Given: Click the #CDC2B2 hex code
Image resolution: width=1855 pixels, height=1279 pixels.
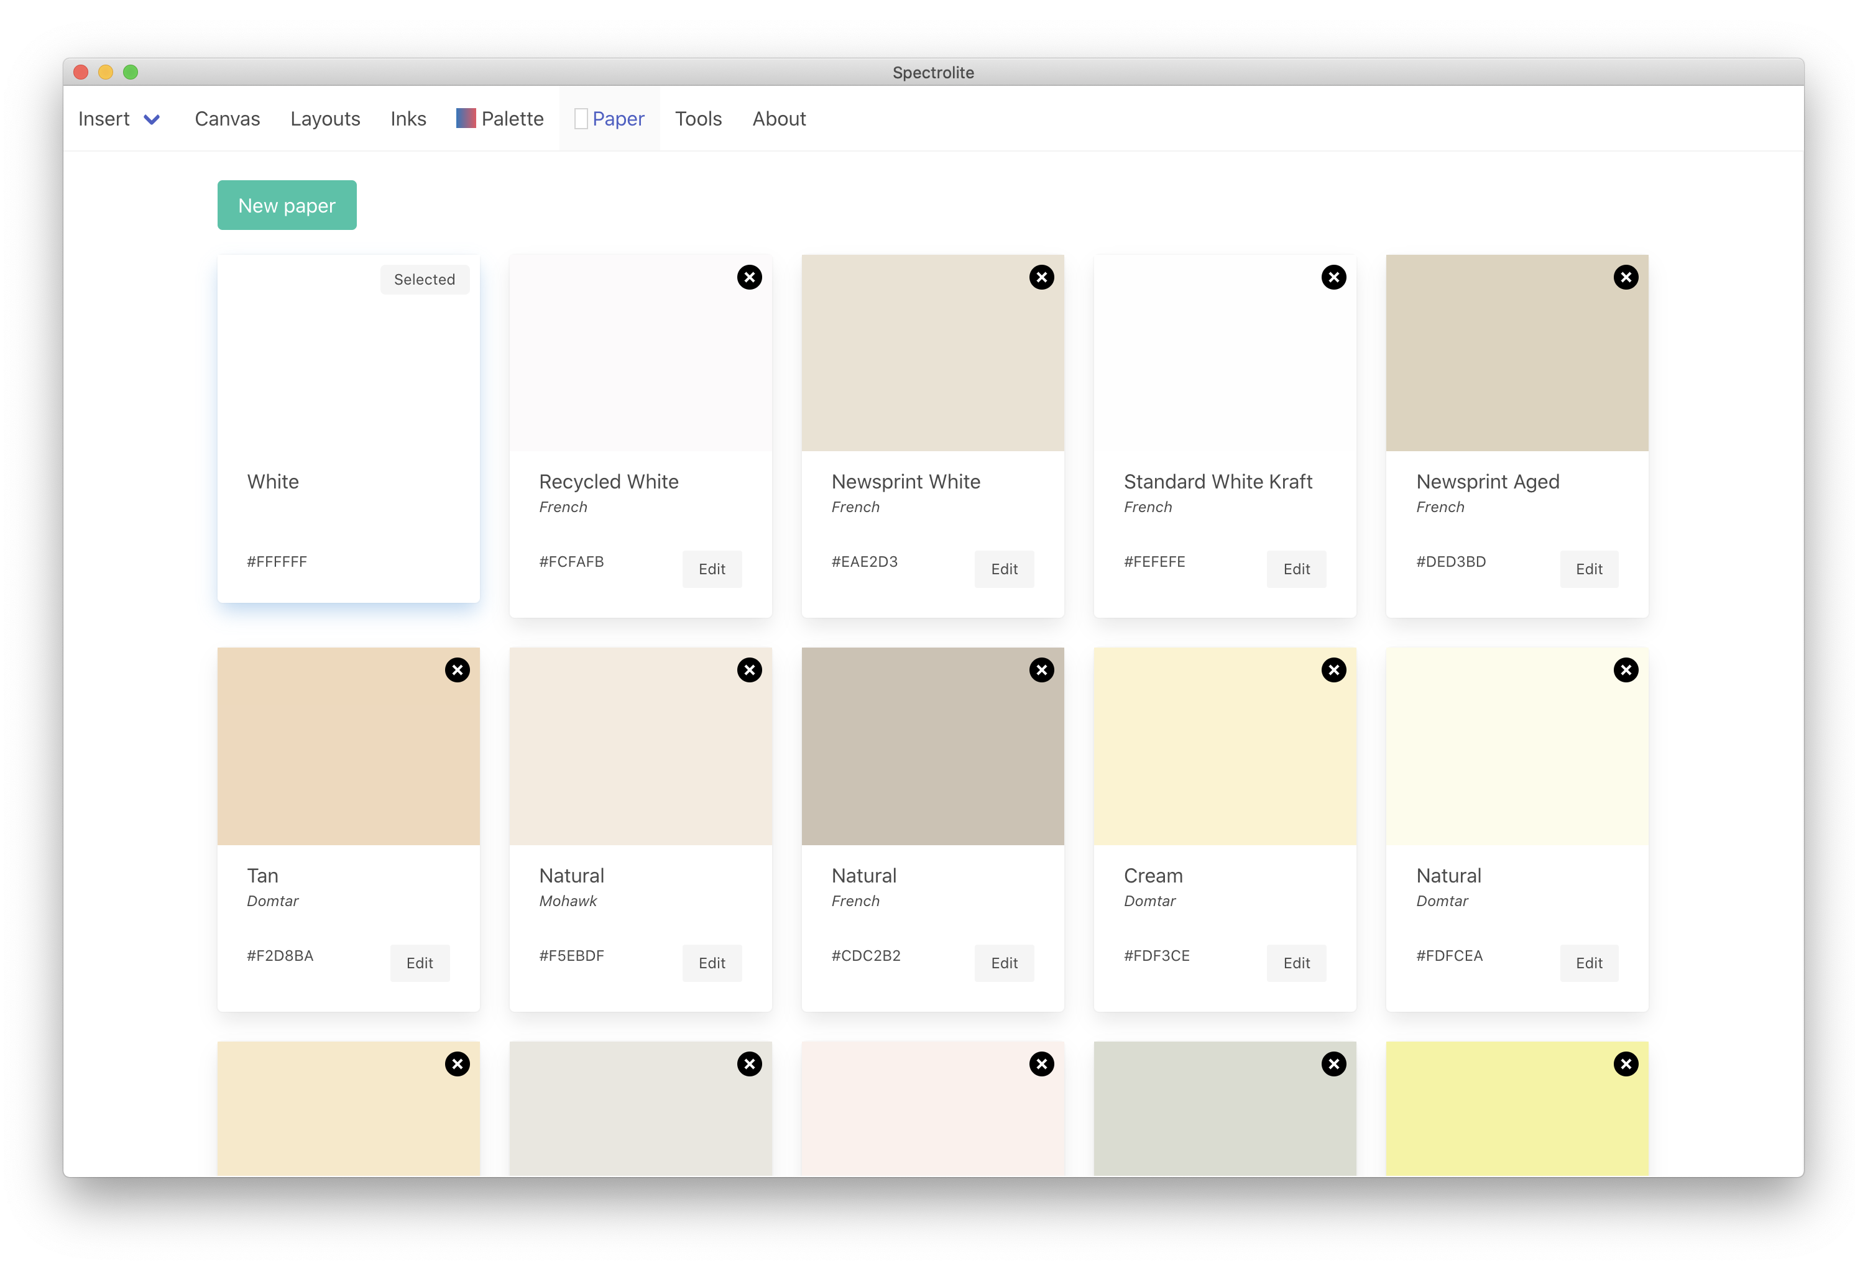Looking at the screenshot, I should tap(866, 955).
